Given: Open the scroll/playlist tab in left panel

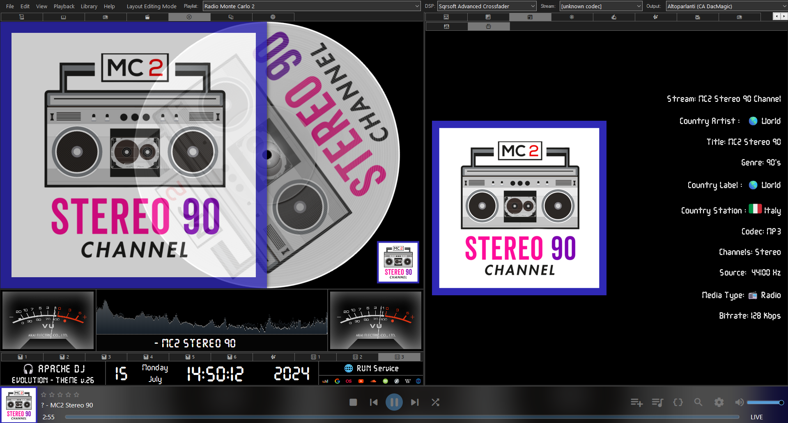Looking at the screenshot, I should point(22,17).
